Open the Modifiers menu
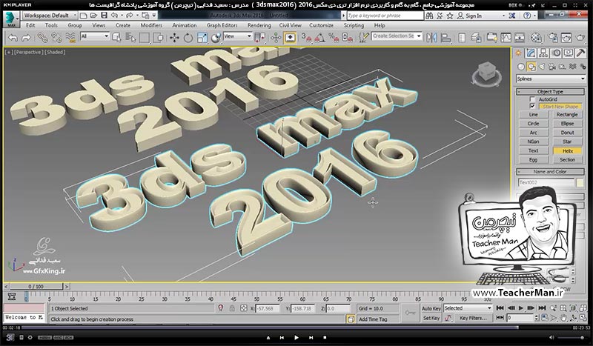The image size is (593, 346). point(151,25)
